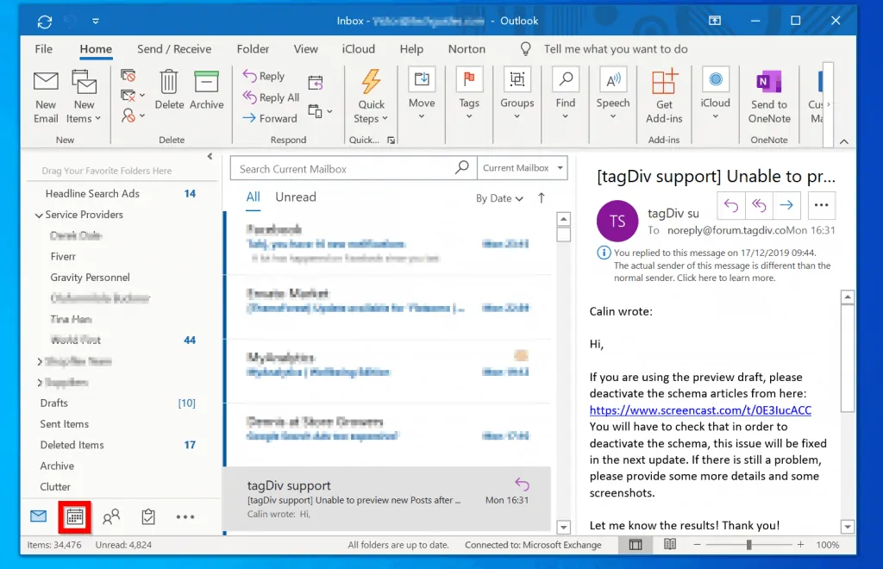
Task: Activate the Speech tool in the ribbon
Action: tap(612, 95)
